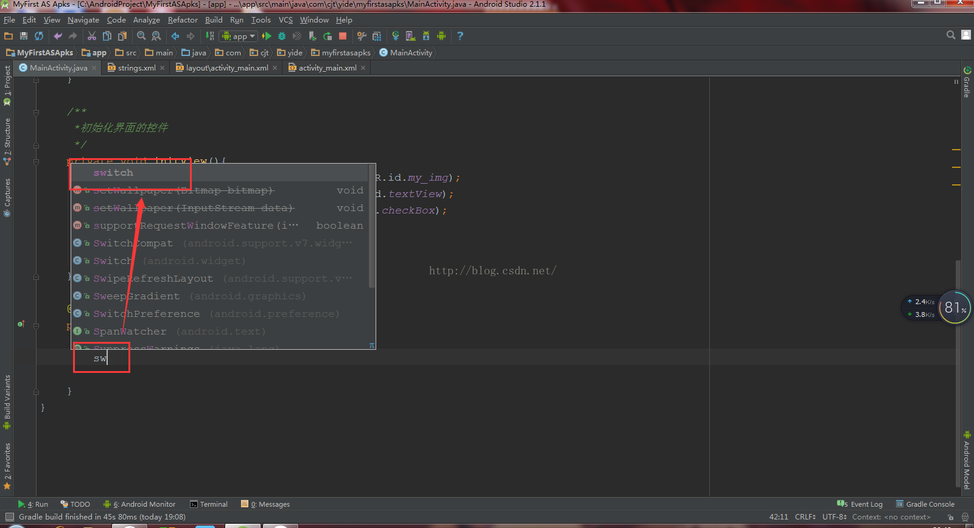Click the java breadcrumb folder
The height and width of the screenshot is (528, 974).
pos(194,53)
